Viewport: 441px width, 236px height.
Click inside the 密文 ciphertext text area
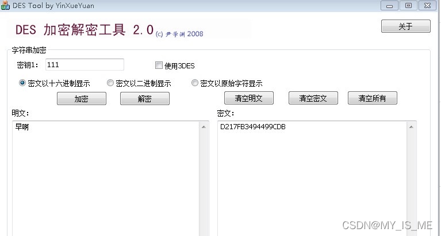tap(312, 179)
